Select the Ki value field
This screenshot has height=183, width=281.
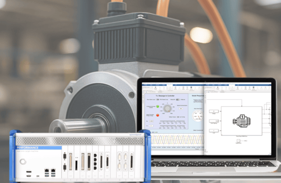(x=151, y=126)
